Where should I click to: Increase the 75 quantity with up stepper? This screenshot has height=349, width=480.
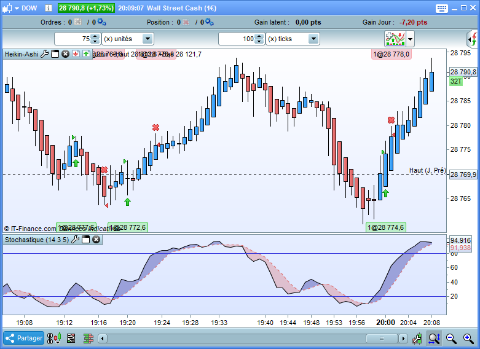pos(95,36)
